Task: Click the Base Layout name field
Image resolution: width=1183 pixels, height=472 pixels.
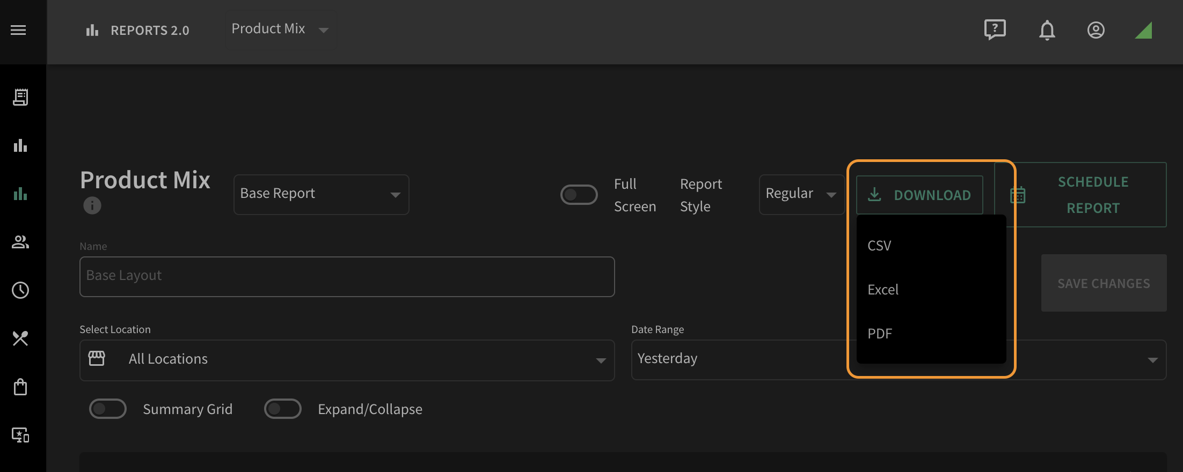Action: 347,276
